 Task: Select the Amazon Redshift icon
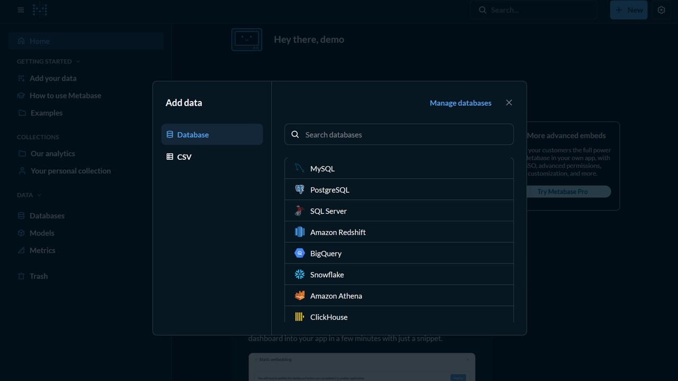coord(300,232)
